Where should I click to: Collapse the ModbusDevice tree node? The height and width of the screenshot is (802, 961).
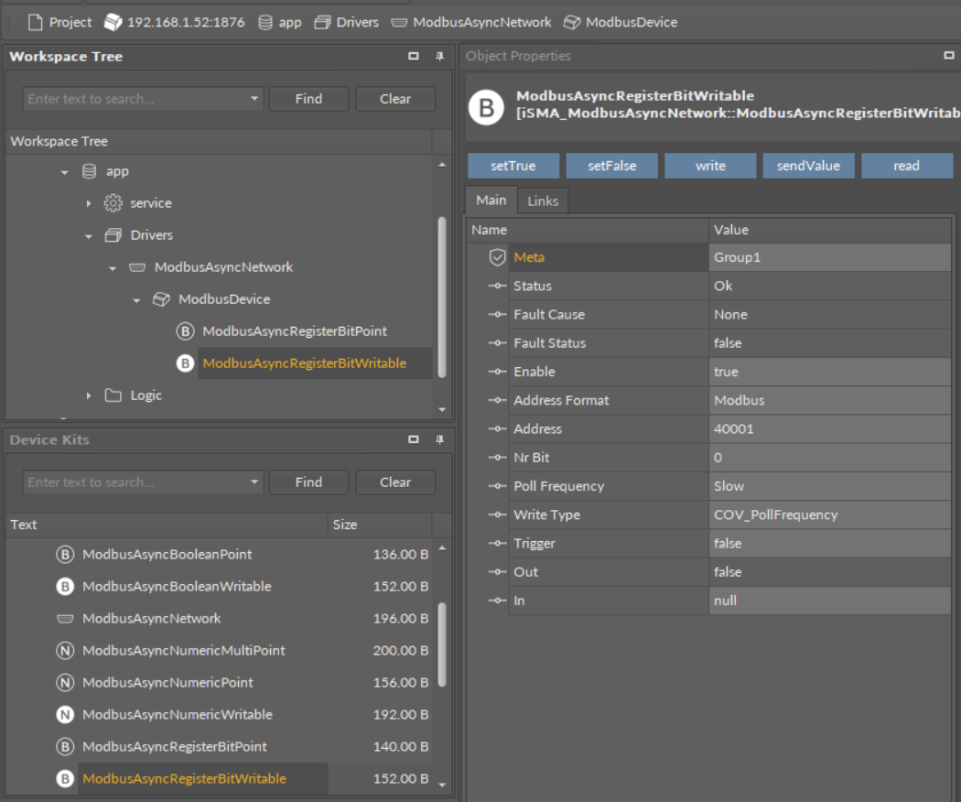tap(136, 299)
